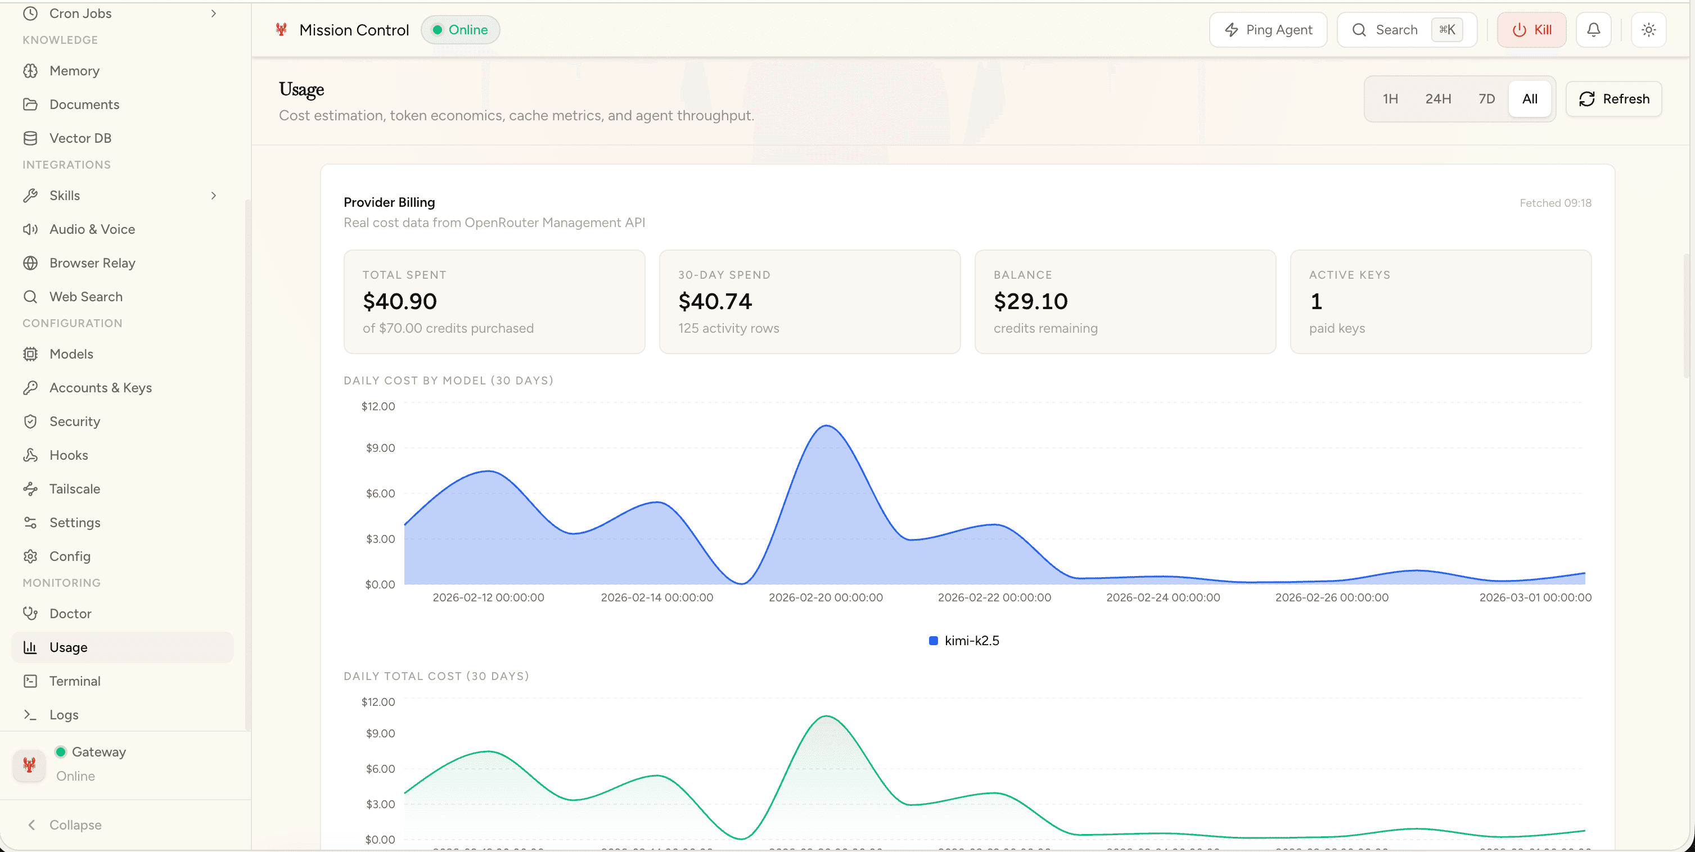The image size is (1695, 852).
Task: Select the Vector DB panel
Action: (x=81, y=137)
